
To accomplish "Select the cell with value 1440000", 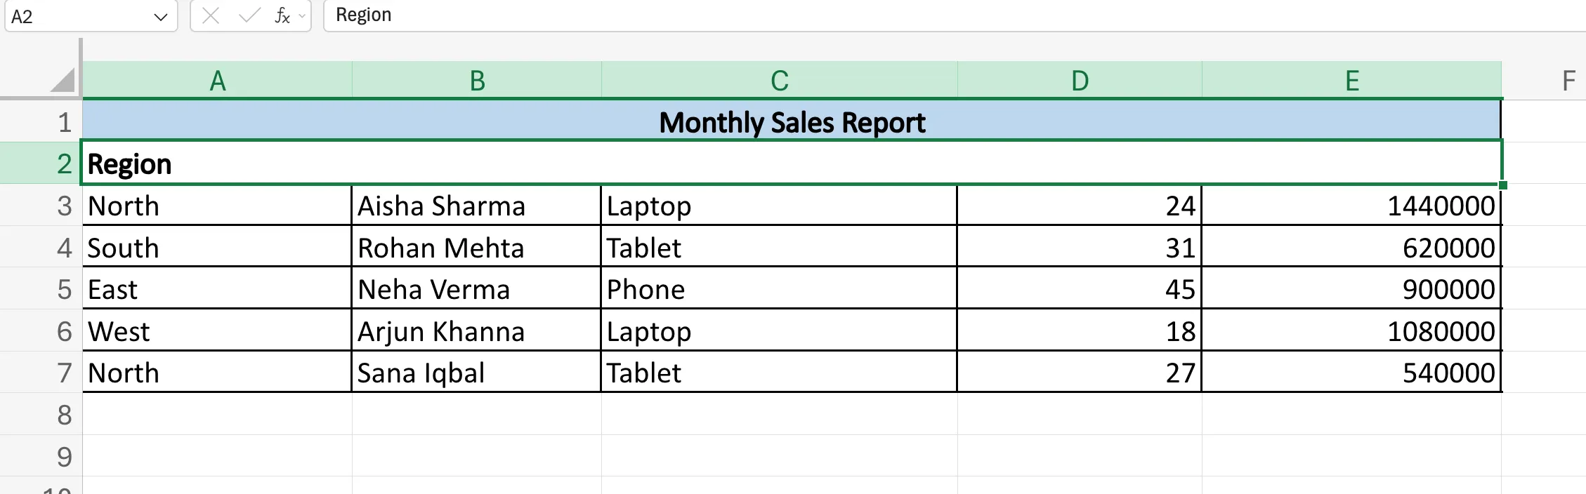I will click(1351, 206).
